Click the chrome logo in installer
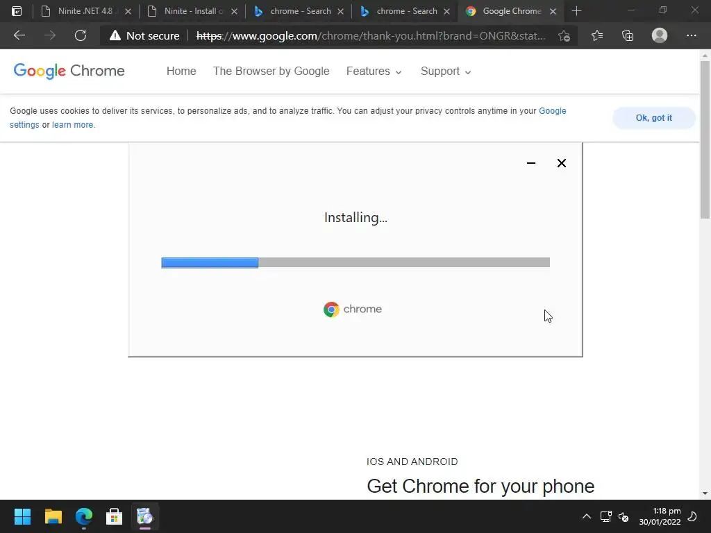The image size is (711, 533). (353, 309)
